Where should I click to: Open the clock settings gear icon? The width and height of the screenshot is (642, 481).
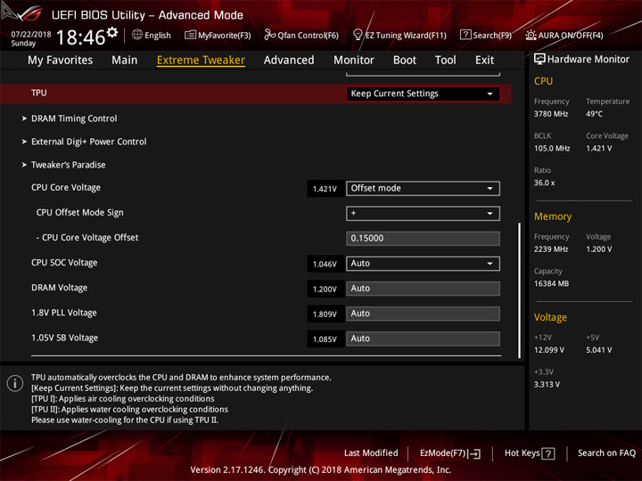(112, 32)
